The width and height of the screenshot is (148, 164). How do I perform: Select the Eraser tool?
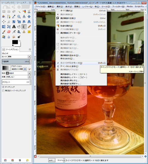coord(9,32)
